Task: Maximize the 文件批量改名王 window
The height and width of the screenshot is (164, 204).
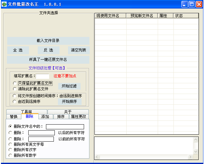Action: coord(192,4)
